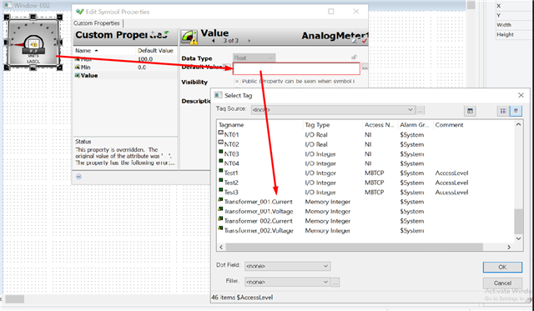Click the tag list vertical scrollbar thumb
This screenshot has height=311, width=534.
point(518,221)
